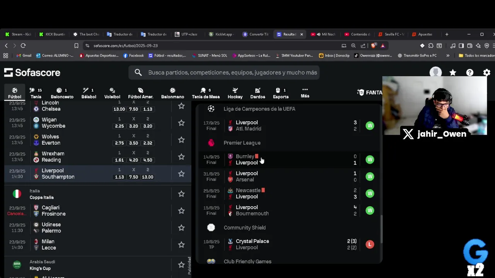Screen dimensions: 495x278
Task: Select the Esports icon
Action: click(281, 93)
